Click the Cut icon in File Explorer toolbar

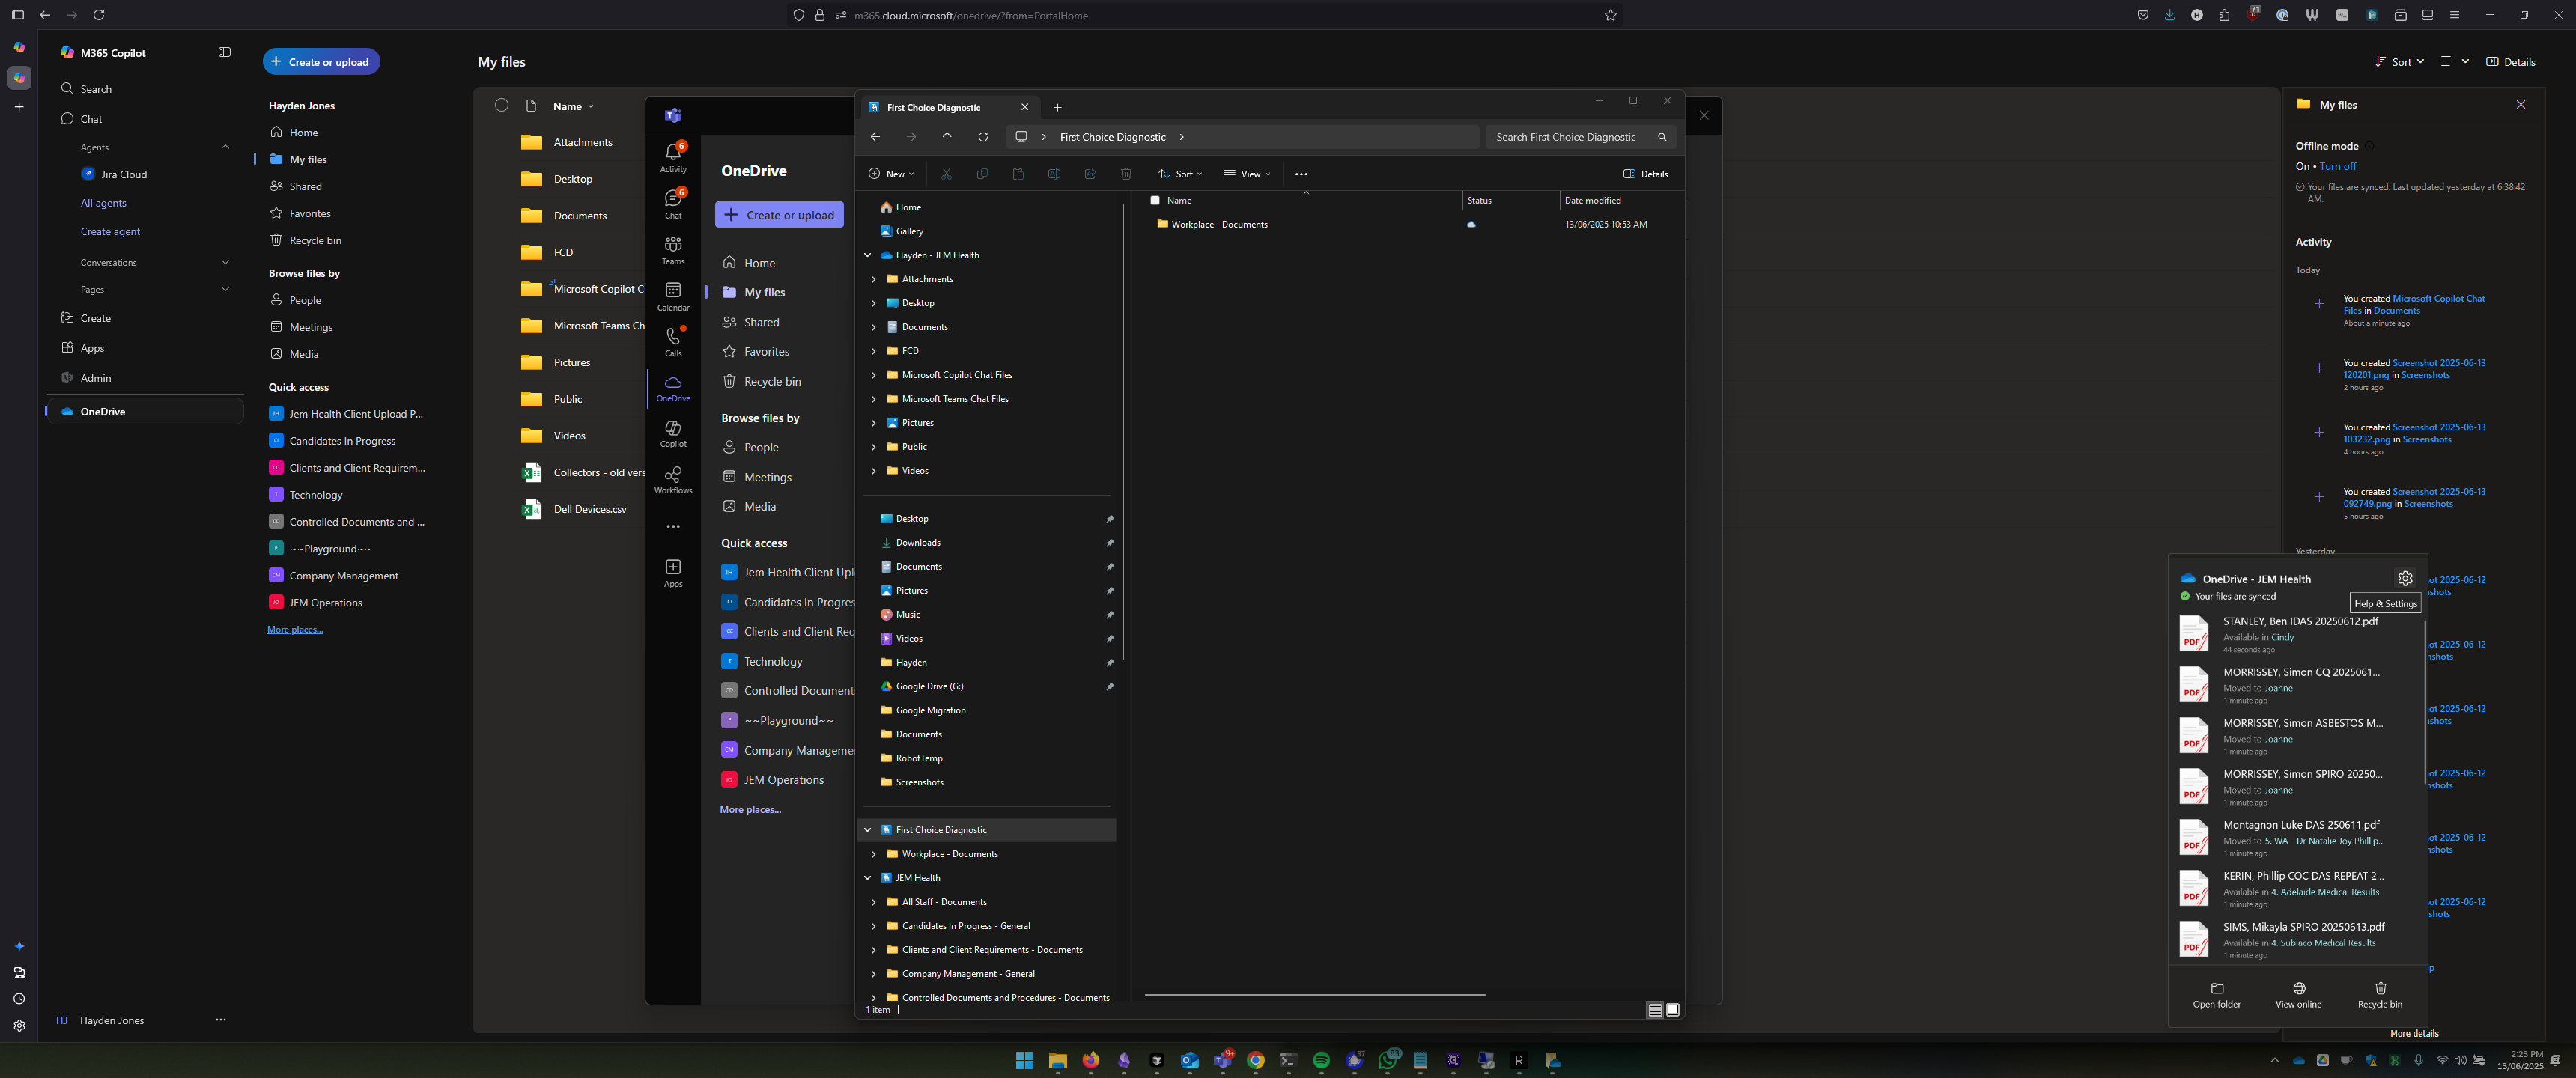pyautogui.click(x=946, y=174)
